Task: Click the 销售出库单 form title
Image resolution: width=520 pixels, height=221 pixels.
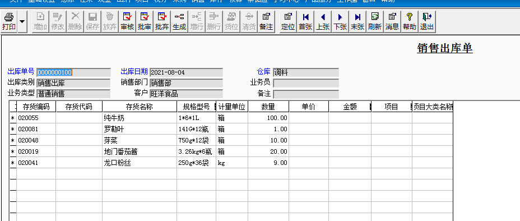Action: point(445,48)
